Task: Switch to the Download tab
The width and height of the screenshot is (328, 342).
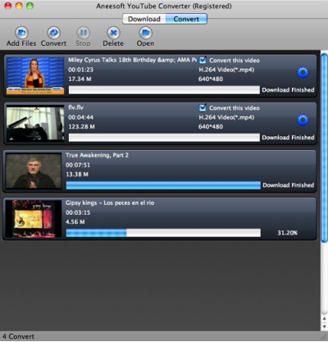Action: [x=144, y=19]
